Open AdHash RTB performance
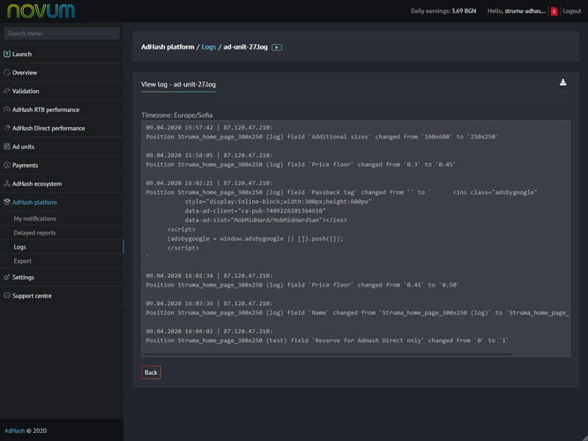Screen dimensions: 588x441 point(62,109)
